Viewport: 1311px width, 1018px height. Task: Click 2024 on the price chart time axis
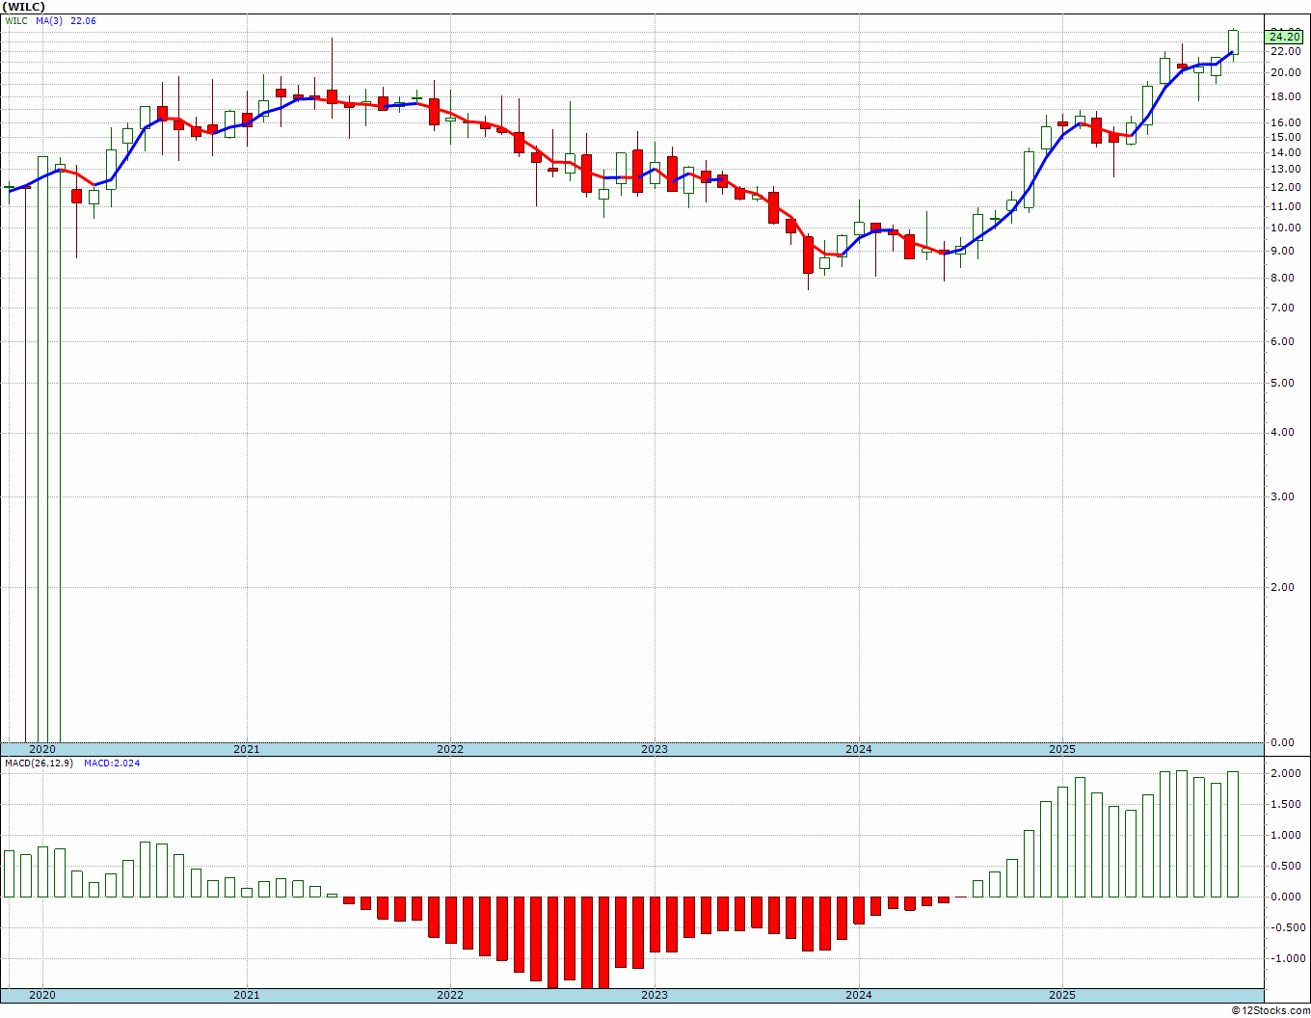click(x=859, y=749)
